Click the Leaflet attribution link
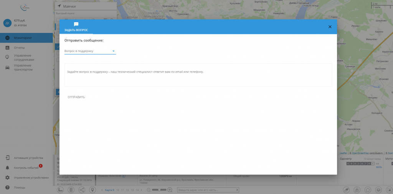The width and height of the screenshot is (393, 194). coord(343,153)
